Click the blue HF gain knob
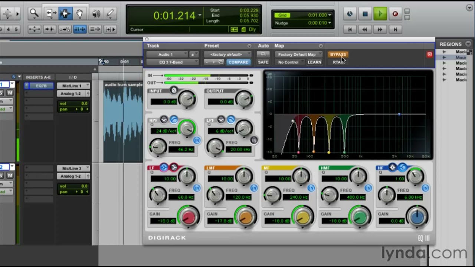 [417, 217]
